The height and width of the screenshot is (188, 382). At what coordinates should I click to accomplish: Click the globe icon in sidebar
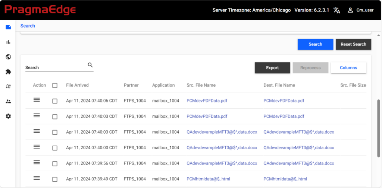tap(8, 57)
